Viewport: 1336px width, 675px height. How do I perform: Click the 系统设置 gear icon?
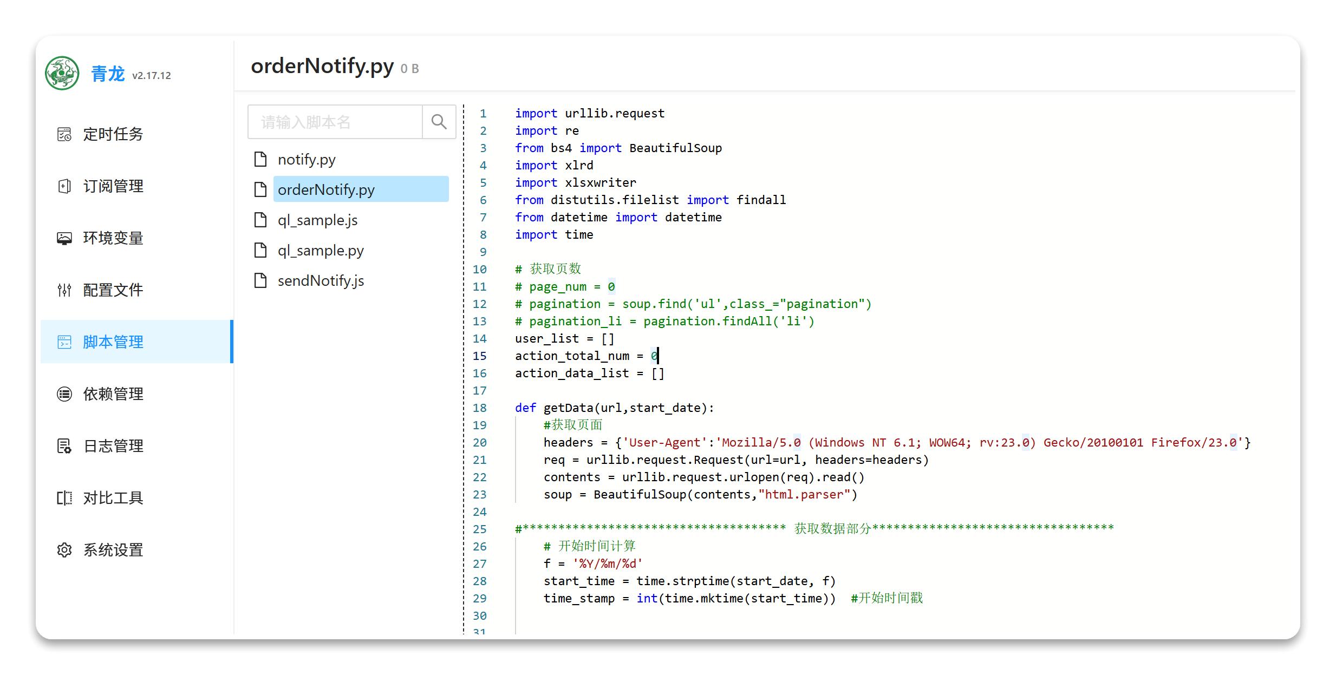[64, 550]
